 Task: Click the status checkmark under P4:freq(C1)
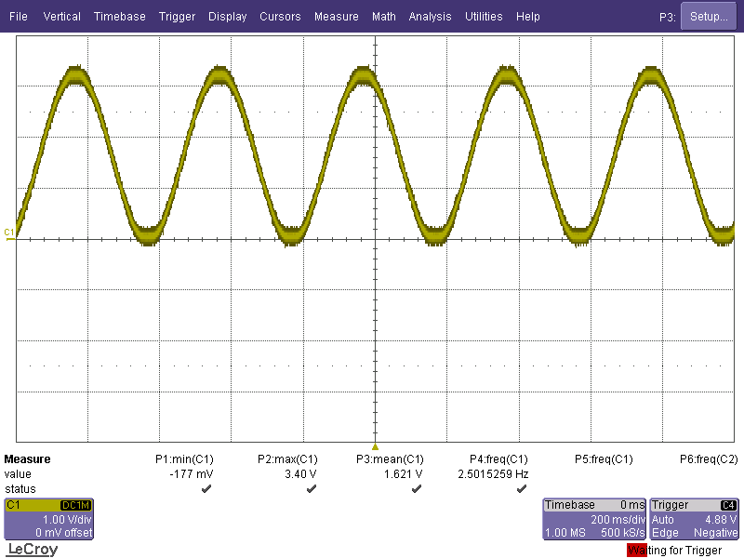coord(521,489)
